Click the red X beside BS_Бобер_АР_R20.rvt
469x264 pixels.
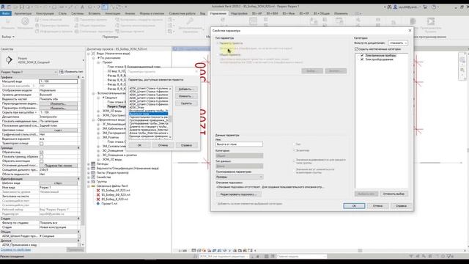click(98, 191)
